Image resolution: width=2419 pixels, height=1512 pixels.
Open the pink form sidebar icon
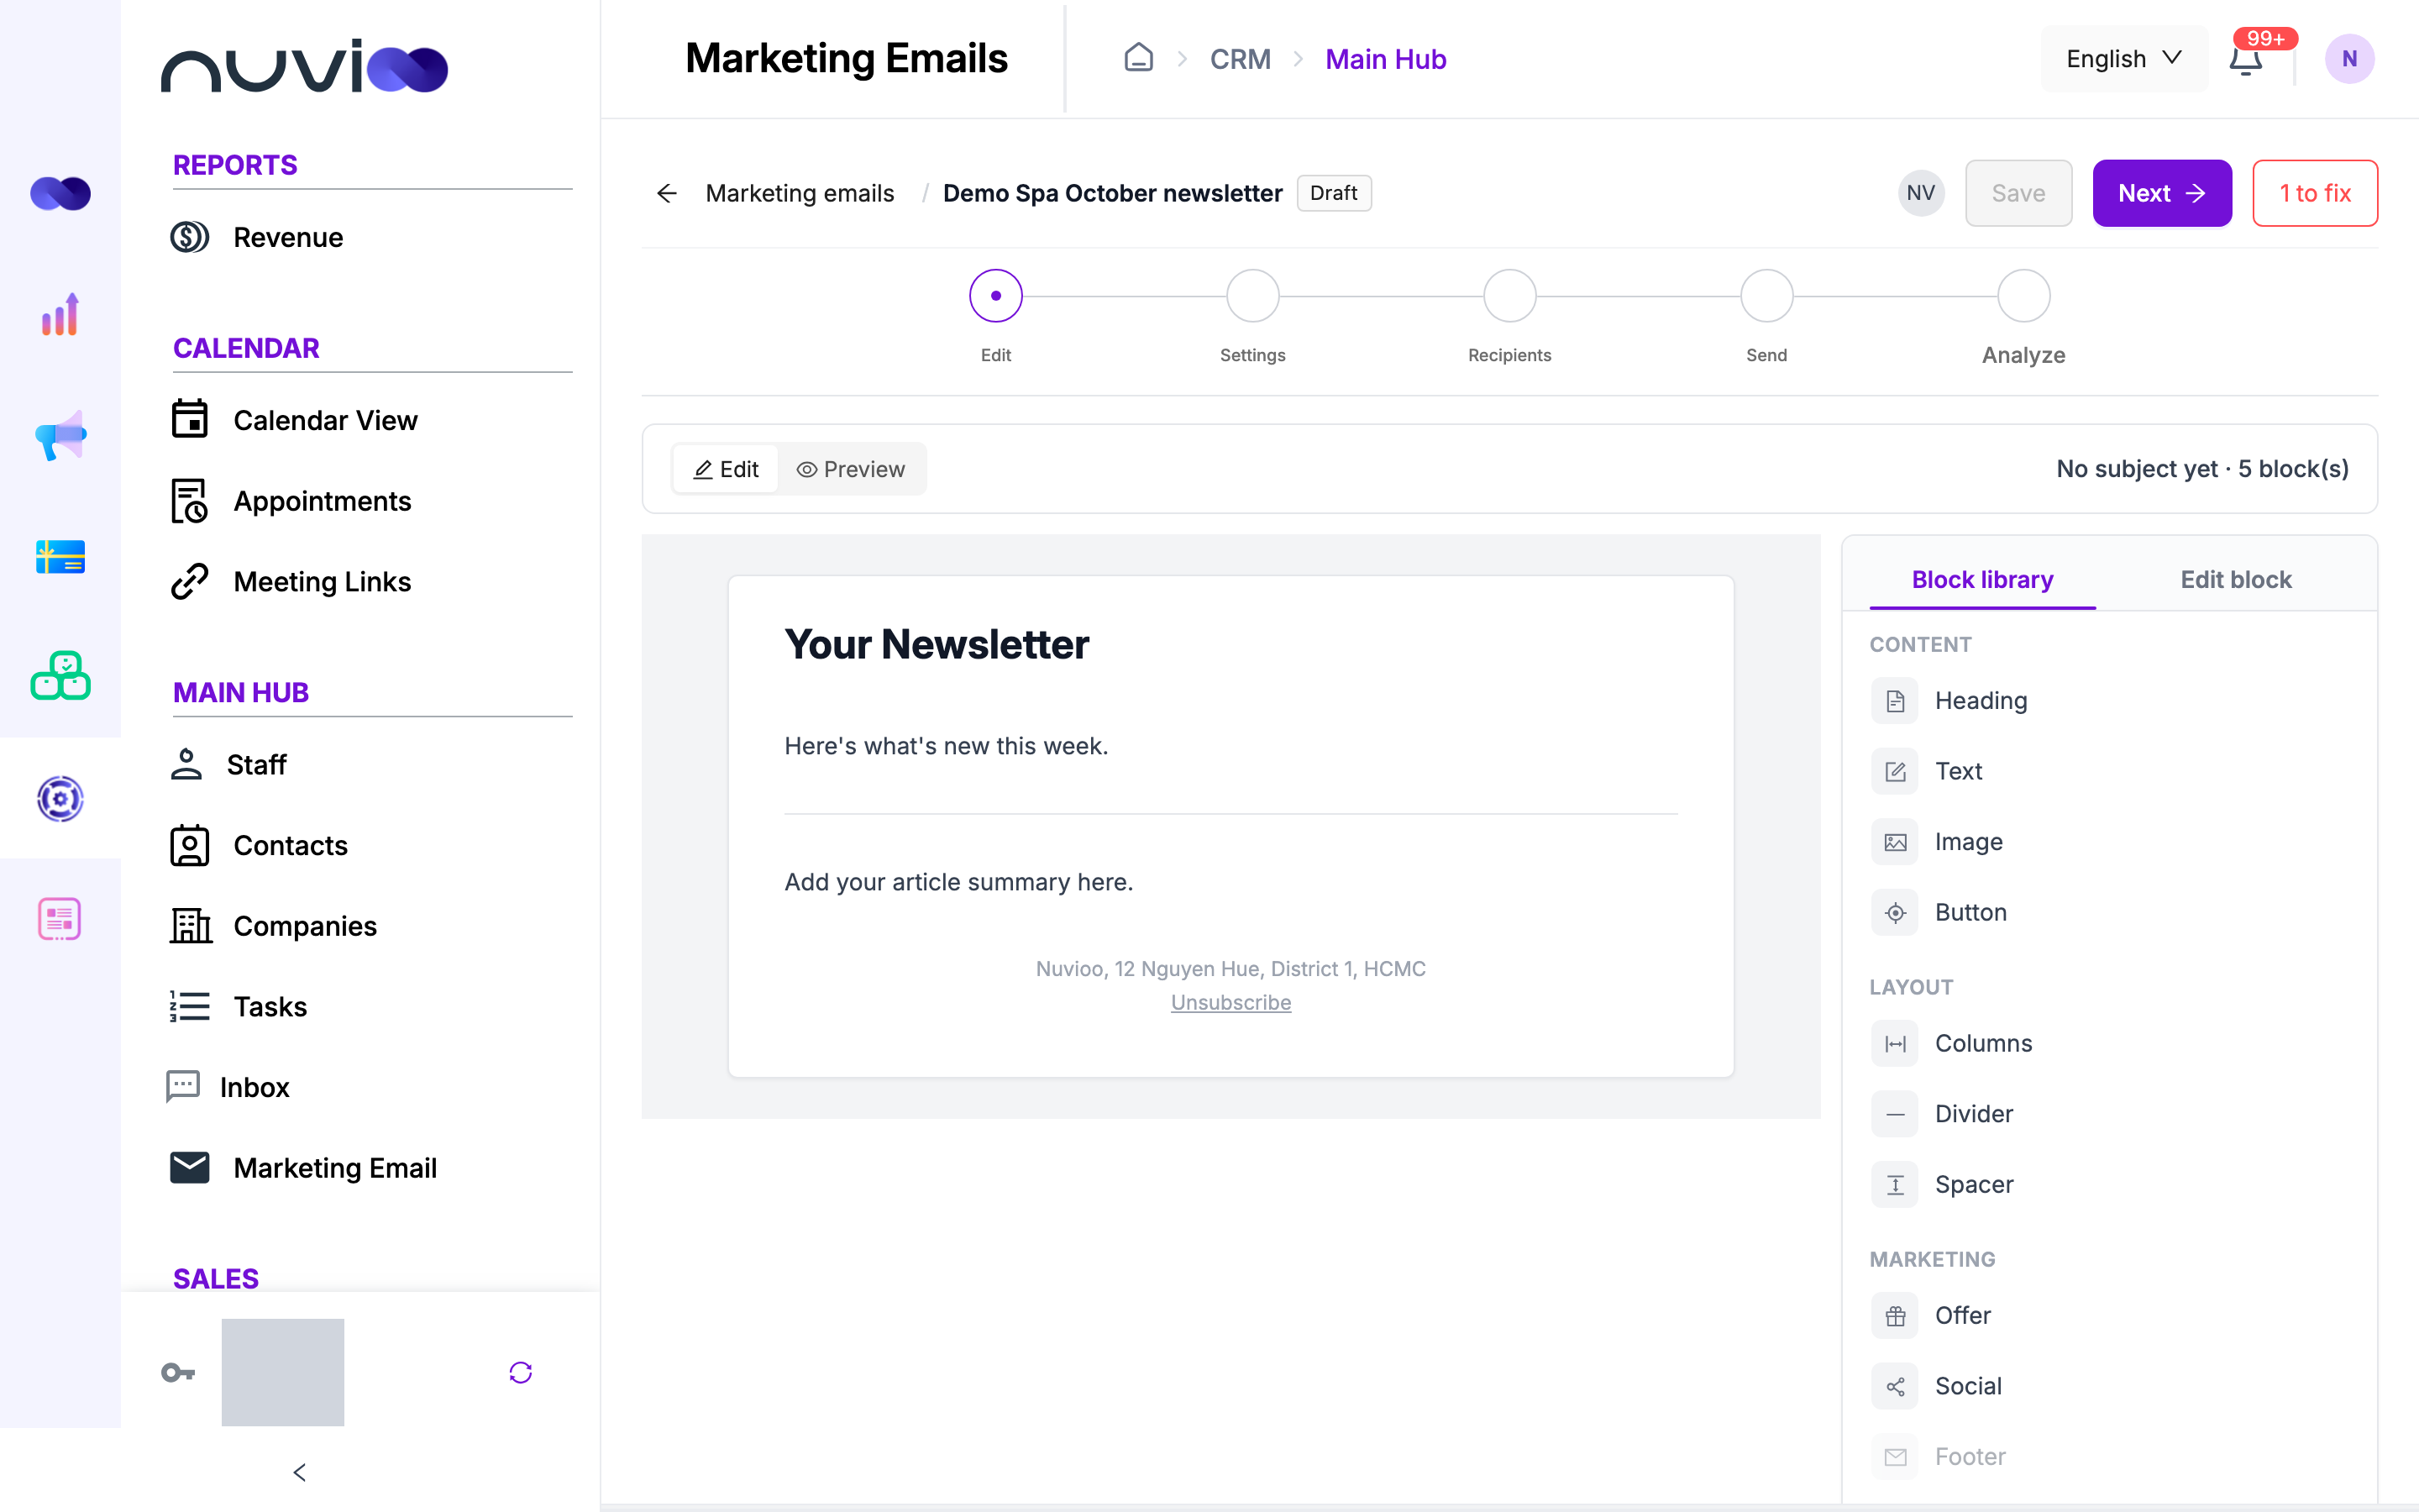60,918
